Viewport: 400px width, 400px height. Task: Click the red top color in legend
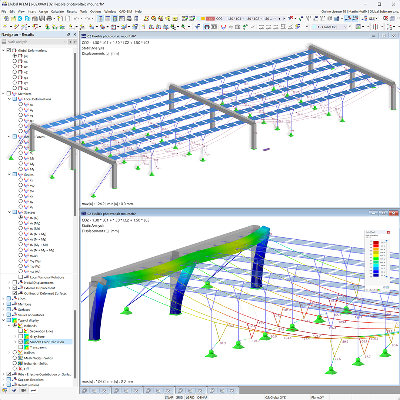click(376, 243)
